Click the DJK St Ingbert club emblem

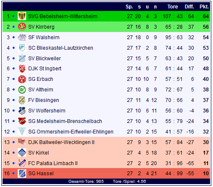(22, 69)
